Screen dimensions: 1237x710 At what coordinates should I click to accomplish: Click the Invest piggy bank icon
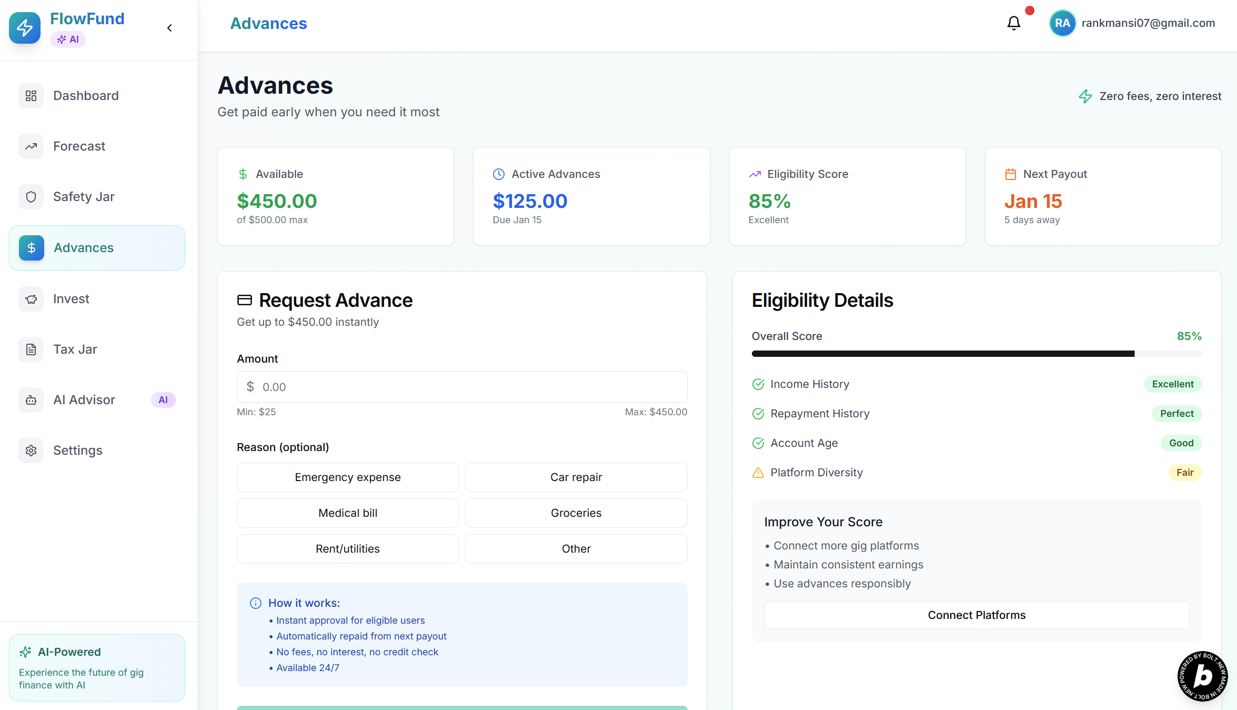(x=31, y=299)
